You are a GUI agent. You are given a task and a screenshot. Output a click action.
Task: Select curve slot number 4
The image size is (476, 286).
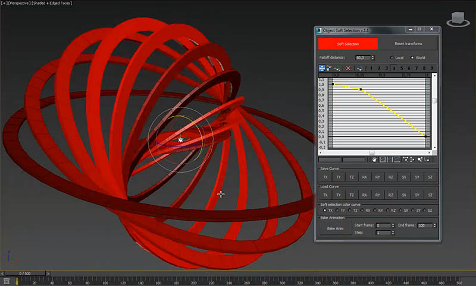pyautogui.click(x=393, y=69)
